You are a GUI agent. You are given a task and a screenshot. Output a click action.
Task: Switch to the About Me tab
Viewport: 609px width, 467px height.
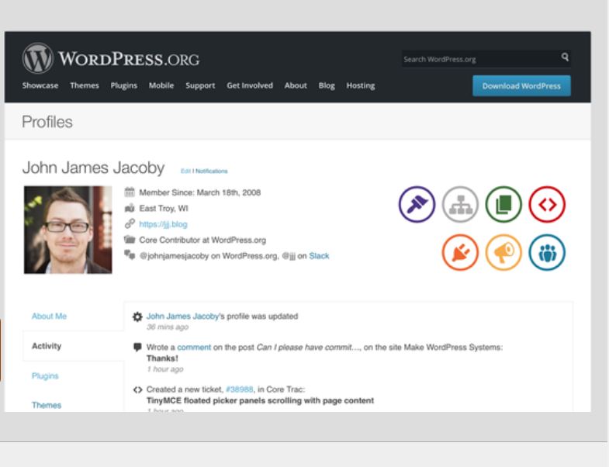[x=49, y=317]
